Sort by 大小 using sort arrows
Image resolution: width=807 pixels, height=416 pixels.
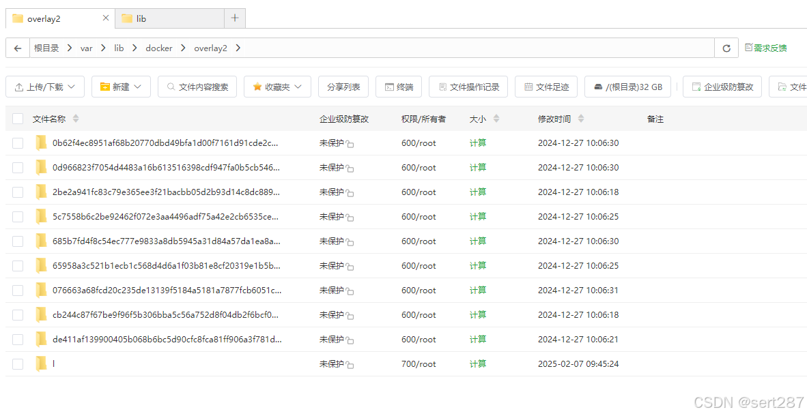click(x=496, y=119)
